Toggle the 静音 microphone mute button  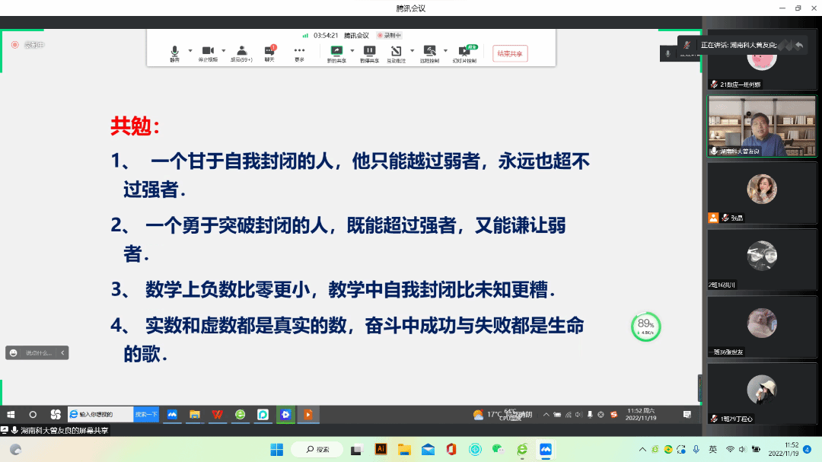coord(175,53)
